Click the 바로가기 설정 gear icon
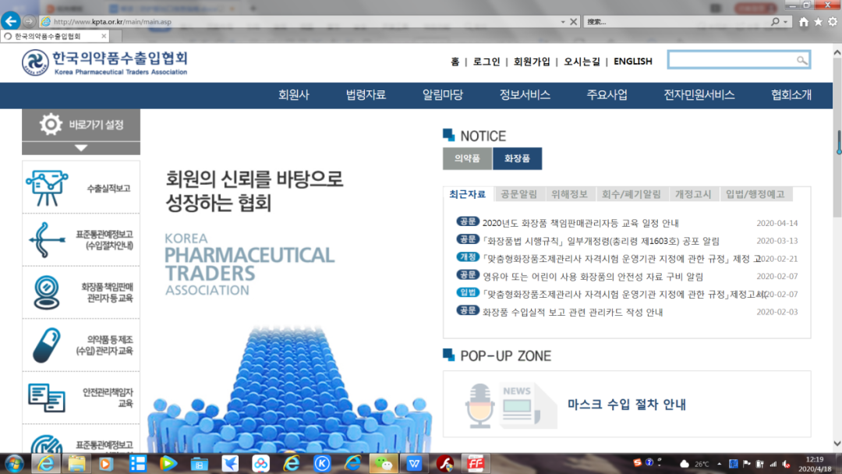This screenshot has height=474, width=842. point(51,125)
